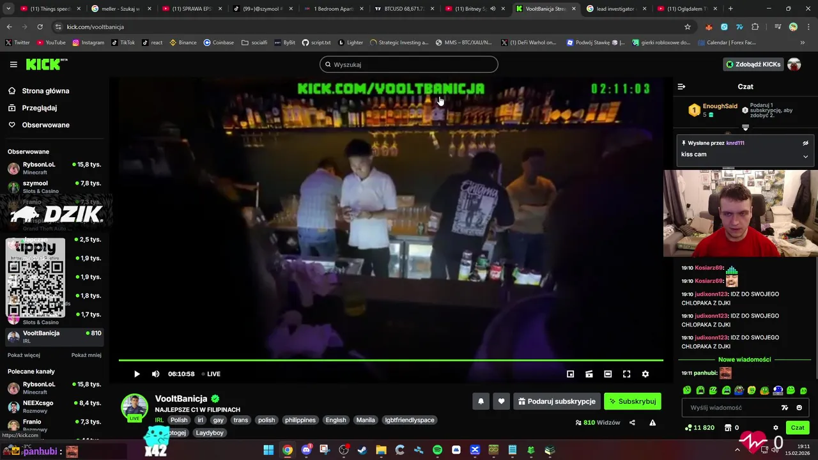Click username knrd111 in pinned message
Screen dimensions: 818x460
click(x=735, y=143)
